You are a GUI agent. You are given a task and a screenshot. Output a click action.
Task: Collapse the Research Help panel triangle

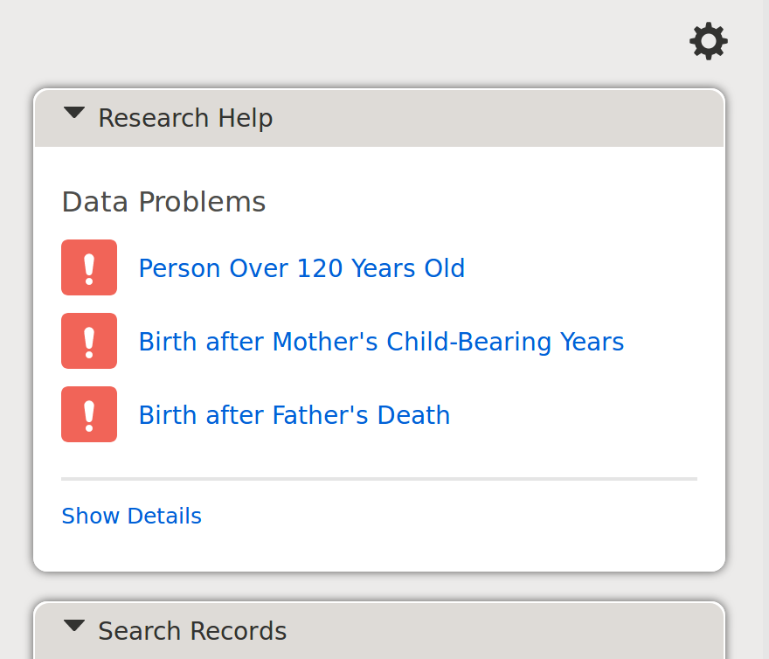click(74, 113)
